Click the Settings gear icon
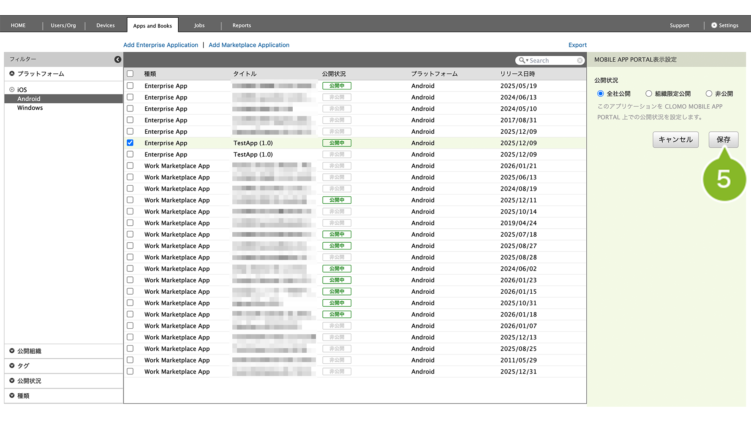The image size is (751, 422). (x=714, y=25)
